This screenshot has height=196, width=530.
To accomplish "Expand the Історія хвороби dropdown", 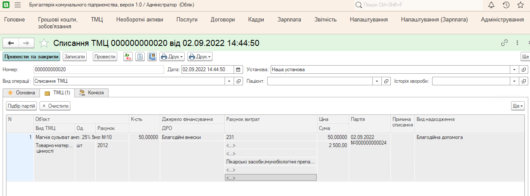I will click(x=515, y=81).
